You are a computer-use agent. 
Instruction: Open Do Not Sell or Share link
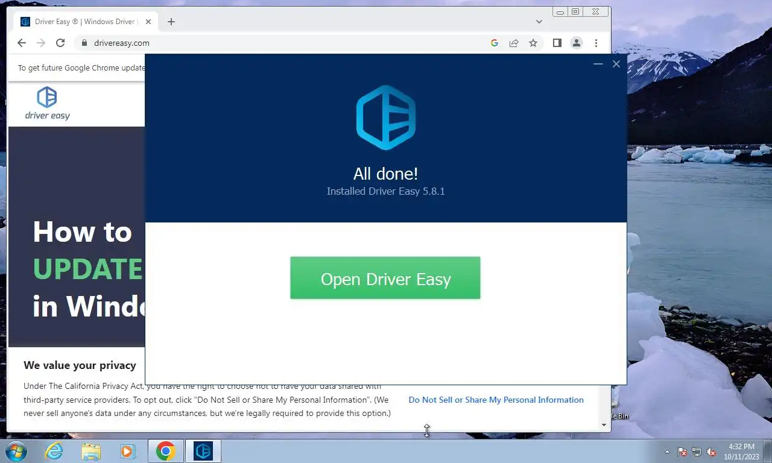tap(496, 400)
